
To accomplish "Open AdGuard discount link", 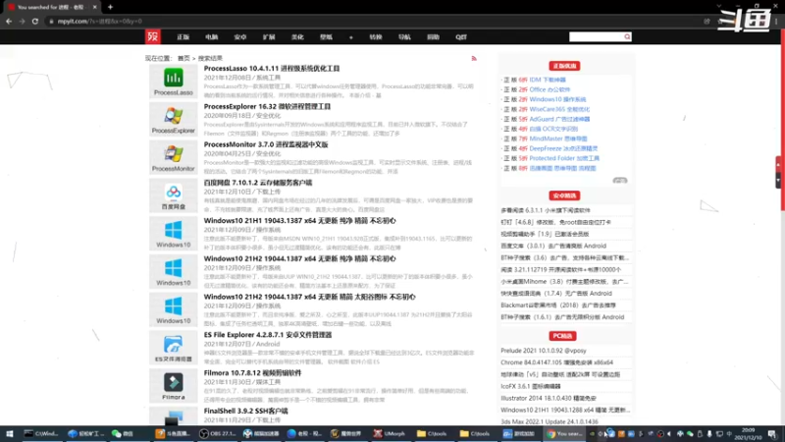I will (x=559, y=119).
